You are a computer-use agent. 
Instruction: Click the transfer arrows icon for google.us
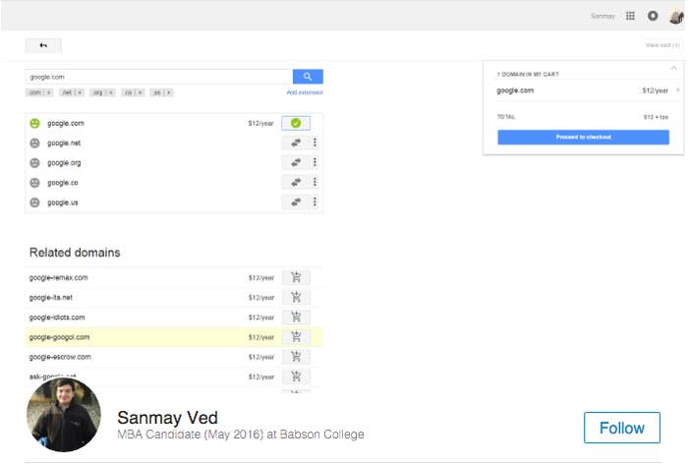[x=296, y=202]
